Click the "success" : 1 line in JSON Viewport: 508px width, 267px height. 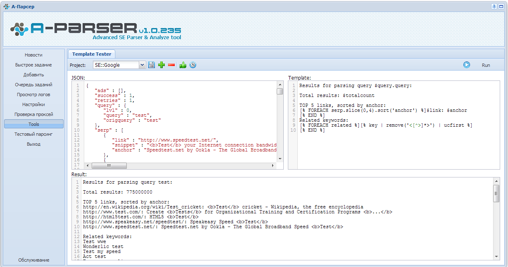click(x=114, y=96)
